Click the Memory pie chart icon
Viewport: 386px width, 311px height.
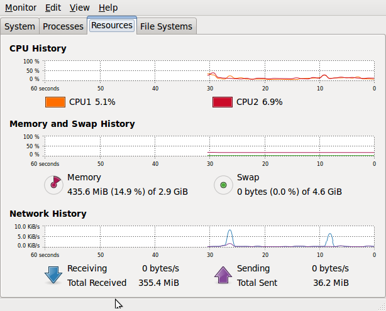53,185
